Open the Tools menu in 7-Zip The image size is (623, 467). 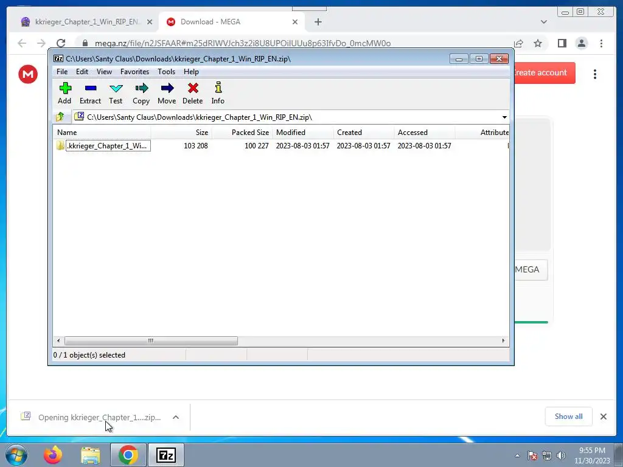point(166,72)
